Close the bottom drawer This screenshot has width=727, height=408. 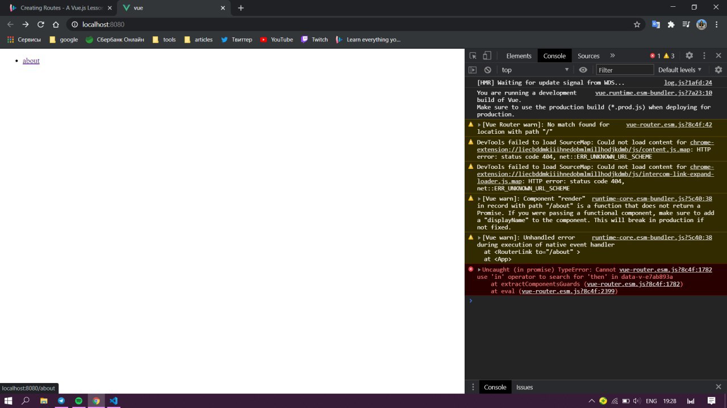[x=718, y=387]
